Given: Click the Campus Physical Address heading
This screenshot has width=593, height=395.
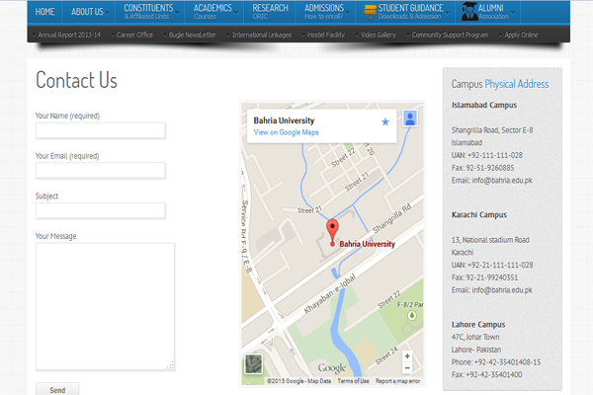Looking at the screenshot, I should pos(500,84).
